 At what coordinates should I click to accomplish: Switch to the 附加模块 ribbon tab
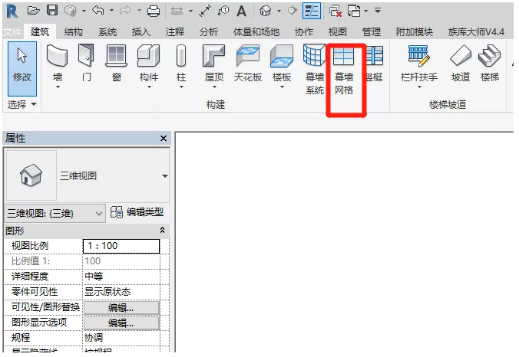(x=415, y=32)
